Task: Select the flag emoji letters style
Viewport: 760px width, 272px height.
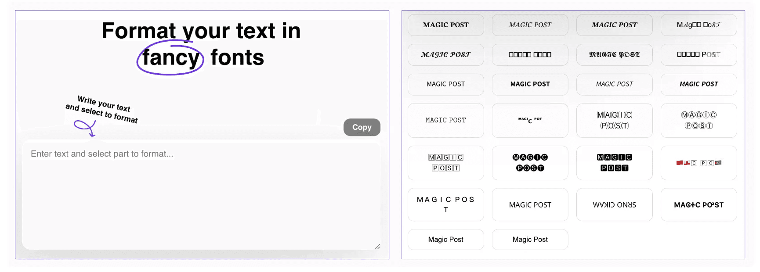Action: coord(698,163)
